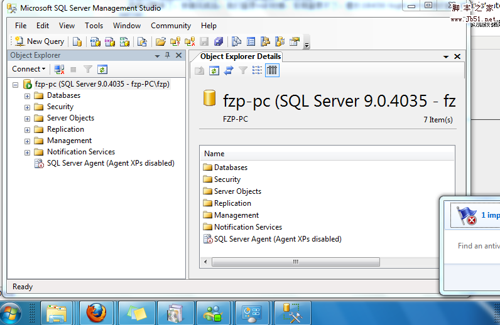
Task: Select the Object Explorer Details tab
Action: tap(241, 56)
